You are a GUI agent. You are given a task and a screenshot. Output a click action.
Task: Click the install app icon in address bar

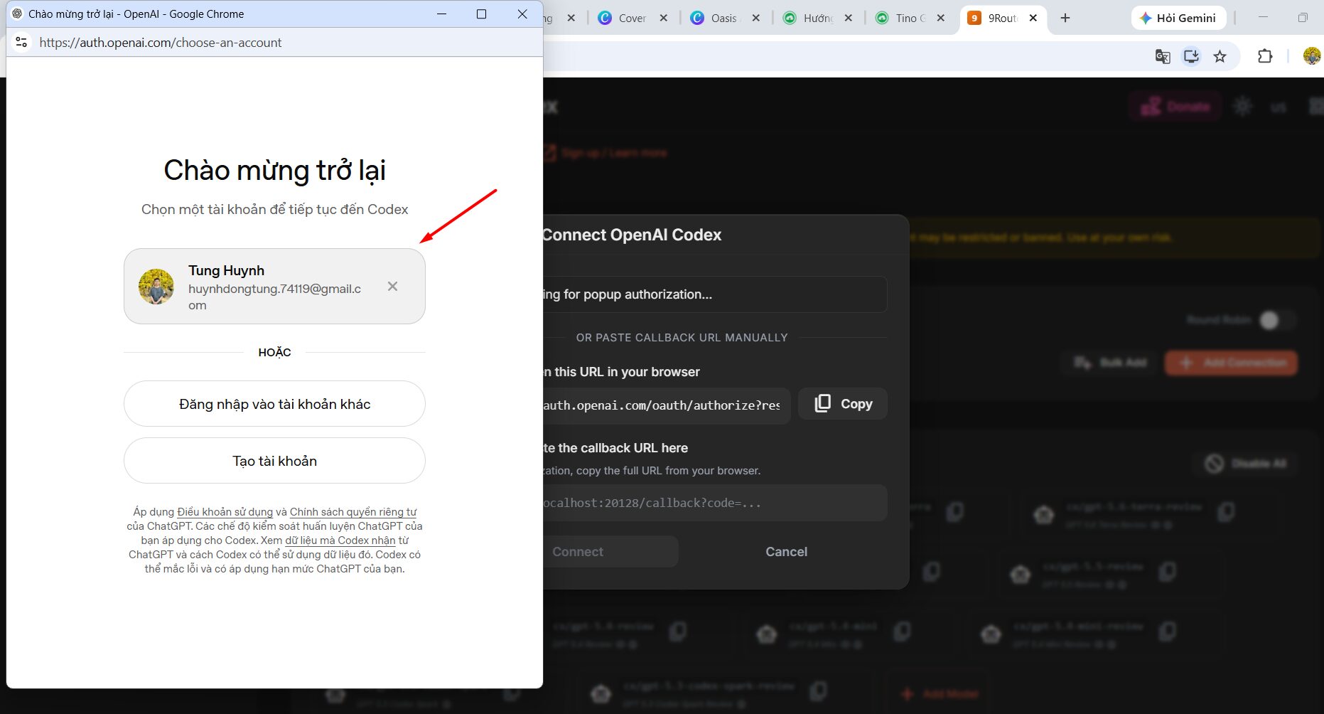pos(1191,56)
